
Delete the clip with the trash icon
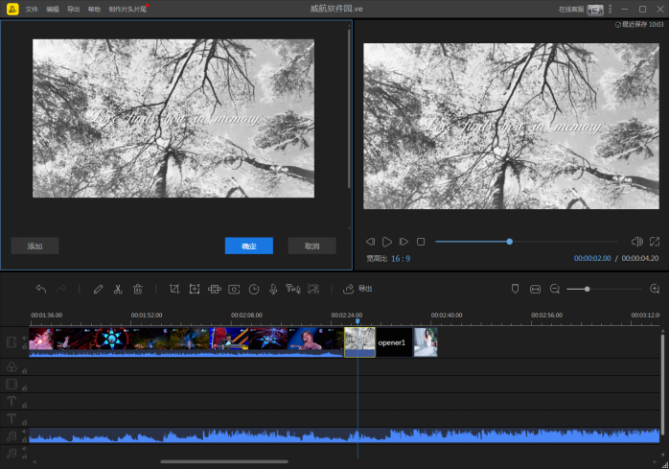coord(138,289)
